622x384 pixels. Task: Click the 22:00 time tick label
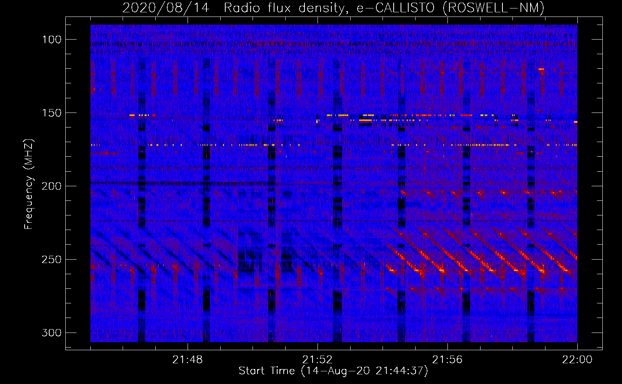[577, 360]
